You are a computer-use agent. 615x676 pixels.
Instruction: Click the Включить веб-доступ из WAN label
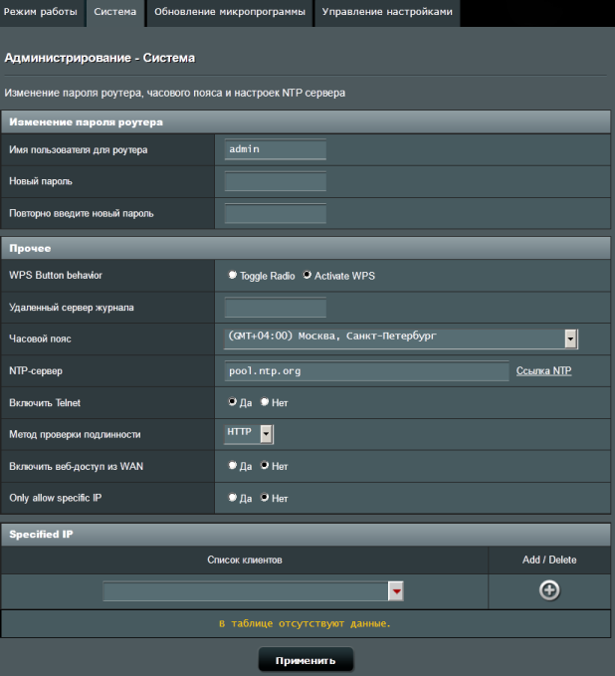coord(77,467)
